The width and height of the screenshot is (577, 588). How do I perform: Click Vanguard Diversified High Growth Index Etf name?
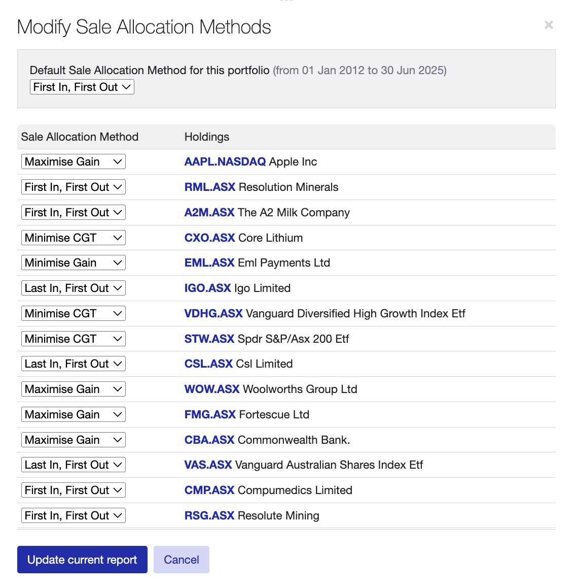(355, 313)
